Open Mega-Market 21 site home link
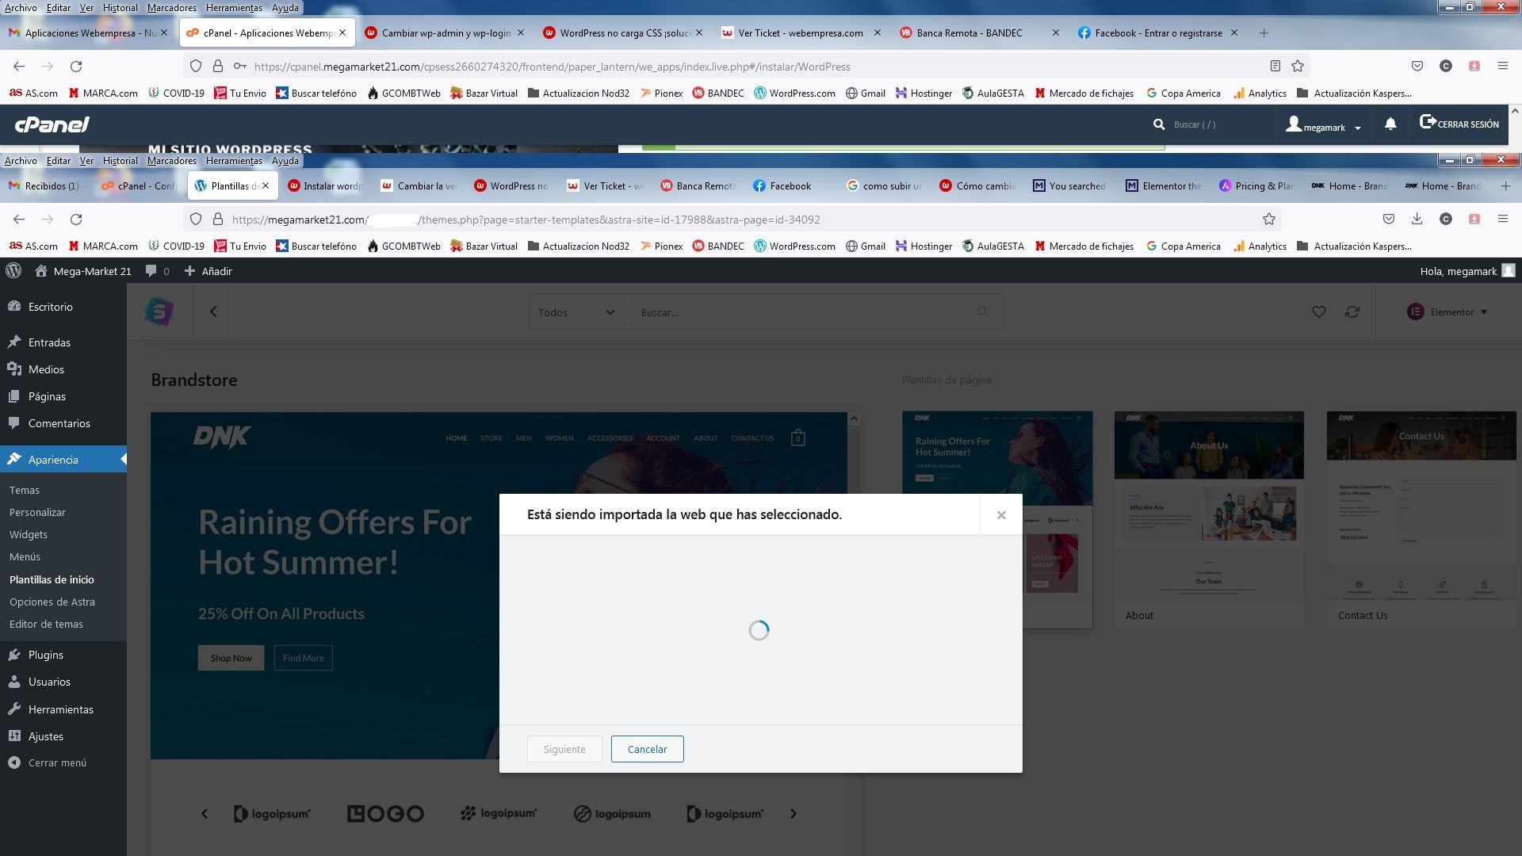Image resolution: width=1522 pixels, height=856 pixels. pyautogui.click(x=83, y=271)
